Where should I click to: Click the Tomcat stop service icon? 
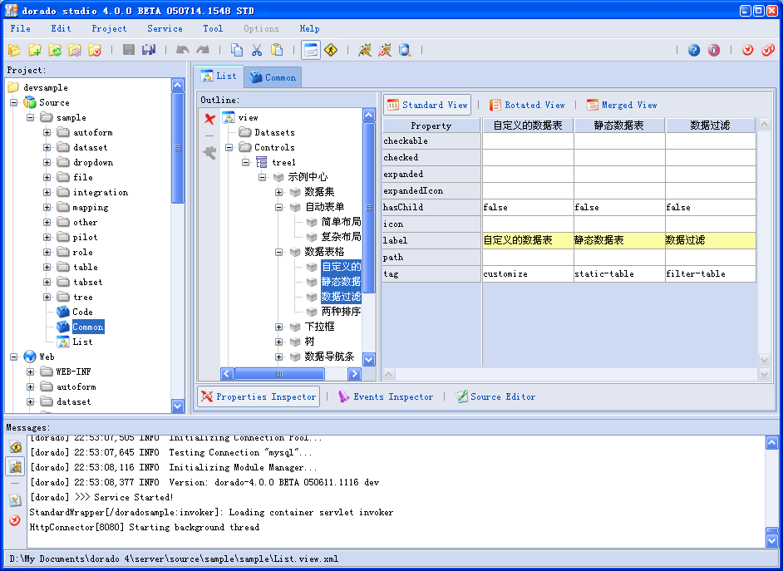385,50
